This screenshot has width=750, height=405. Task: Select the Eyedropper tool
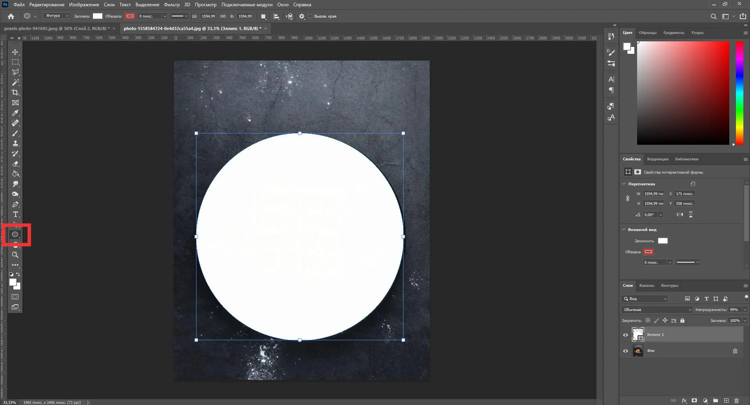(x=15, y=113)
